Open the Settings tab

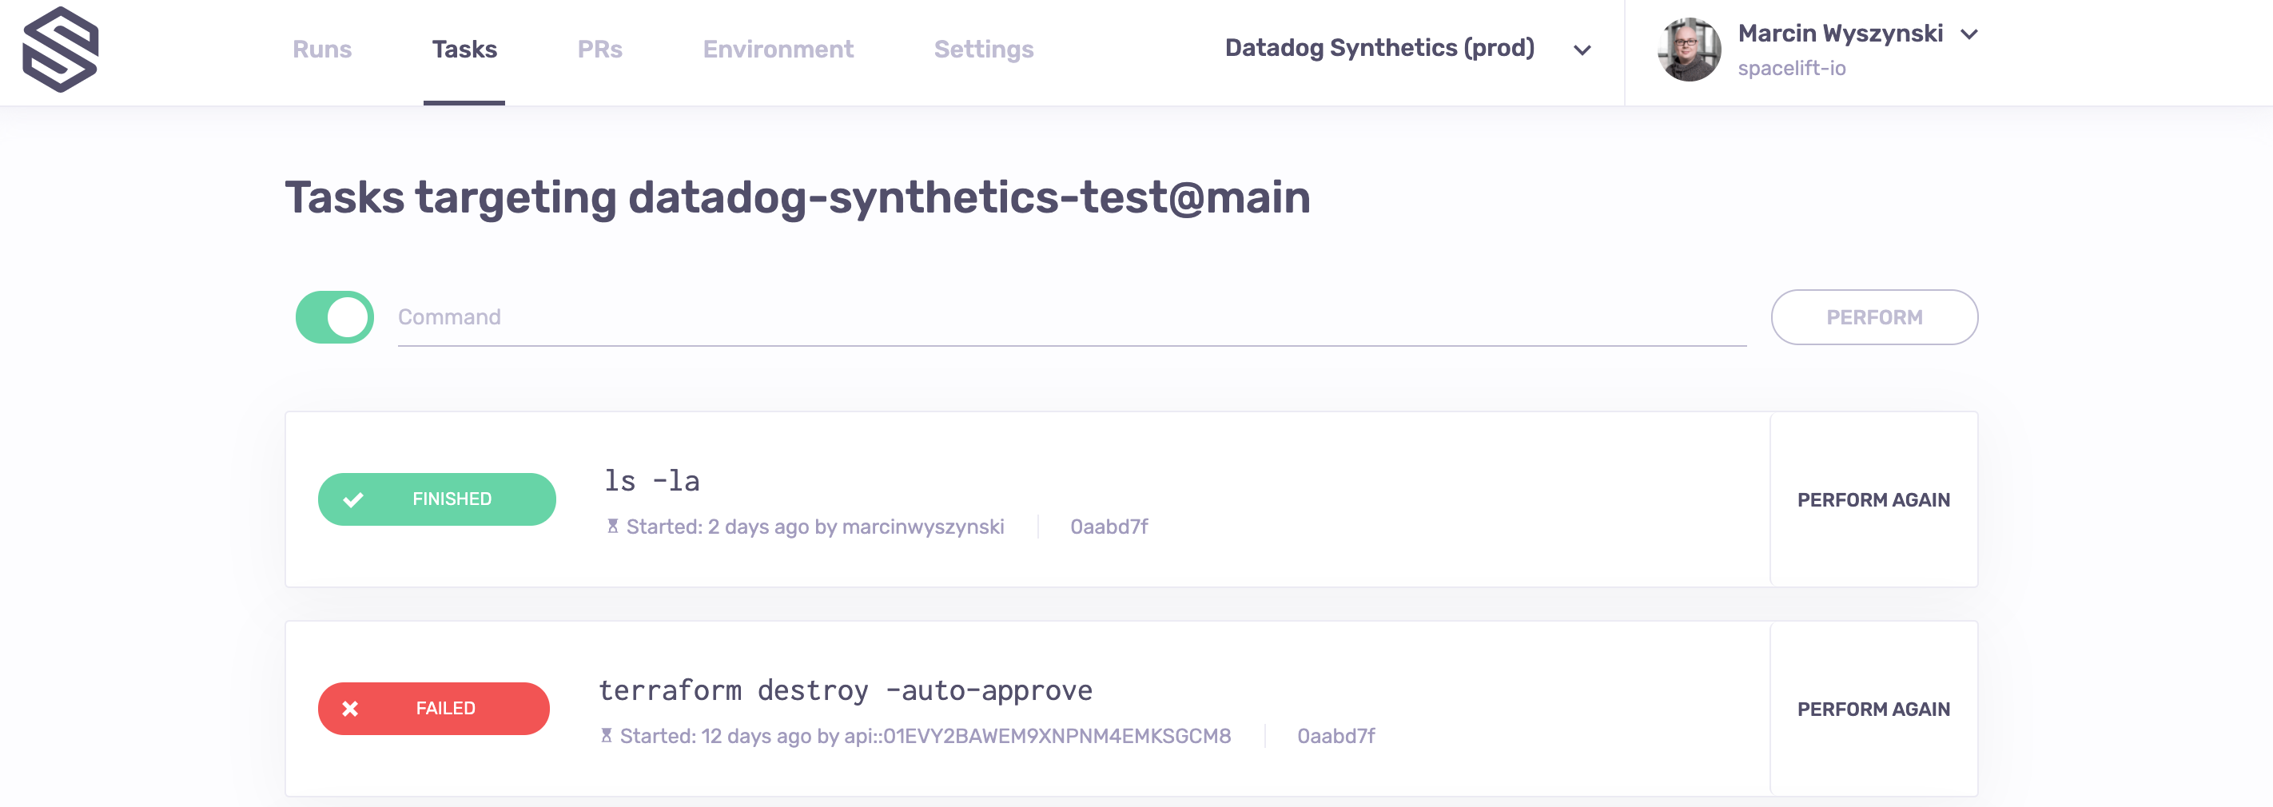983,50
